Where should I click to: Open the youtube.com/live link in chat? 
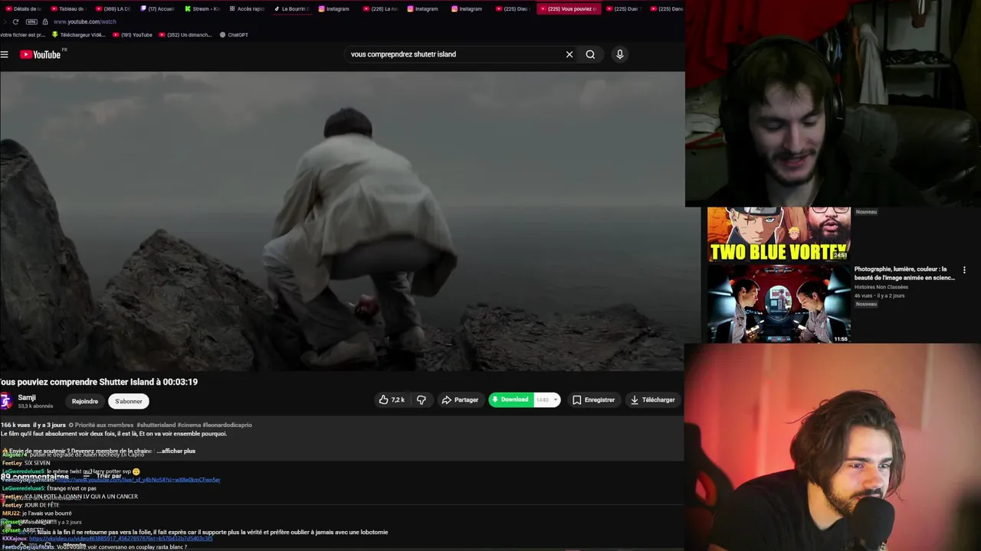(139, 480)
